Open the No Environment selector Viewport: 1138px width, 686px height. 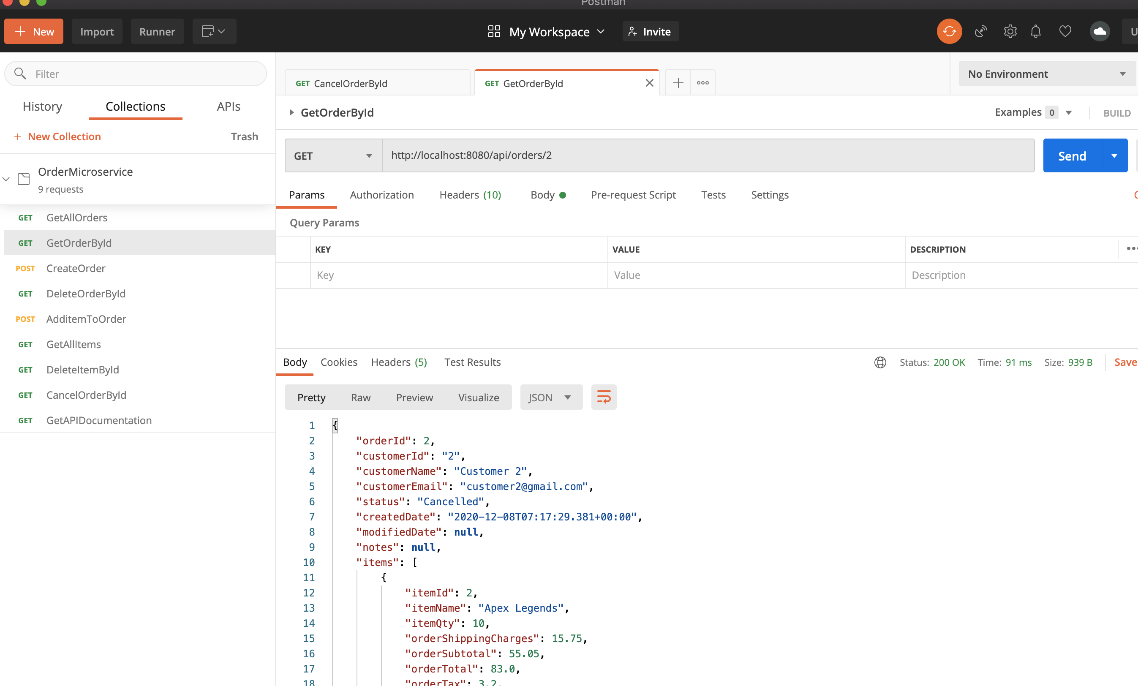(x=1046, y=74)
